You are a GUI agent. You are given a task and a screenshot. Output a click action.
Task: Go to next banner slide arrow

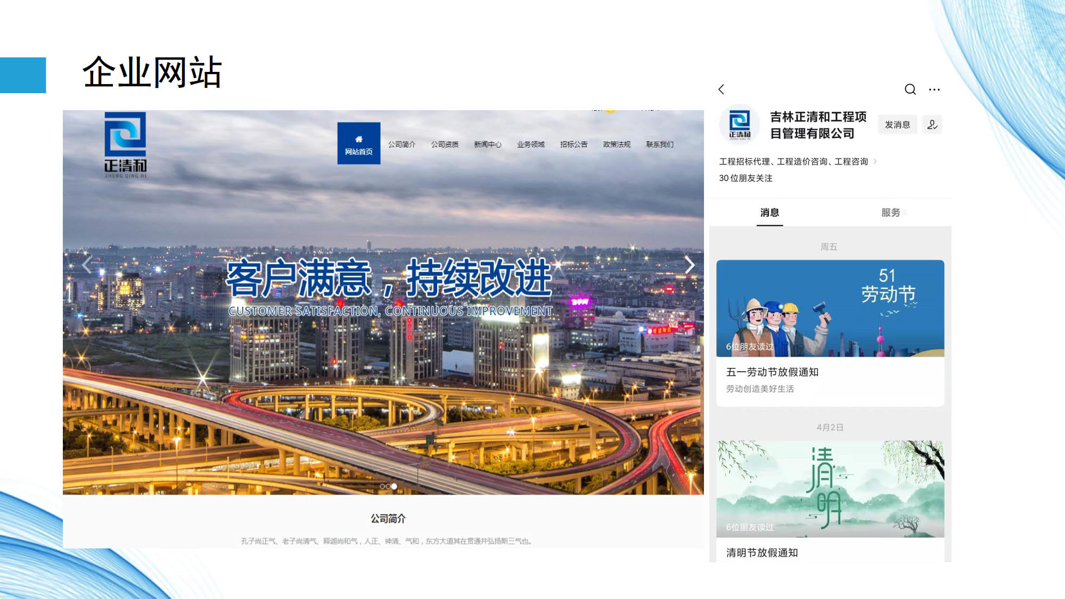690,265
